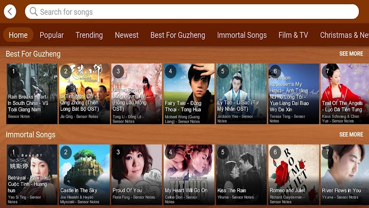
Task: Click artist text Joe Hisaishi & Hayao Miyazaki
Action: point(80,199)
